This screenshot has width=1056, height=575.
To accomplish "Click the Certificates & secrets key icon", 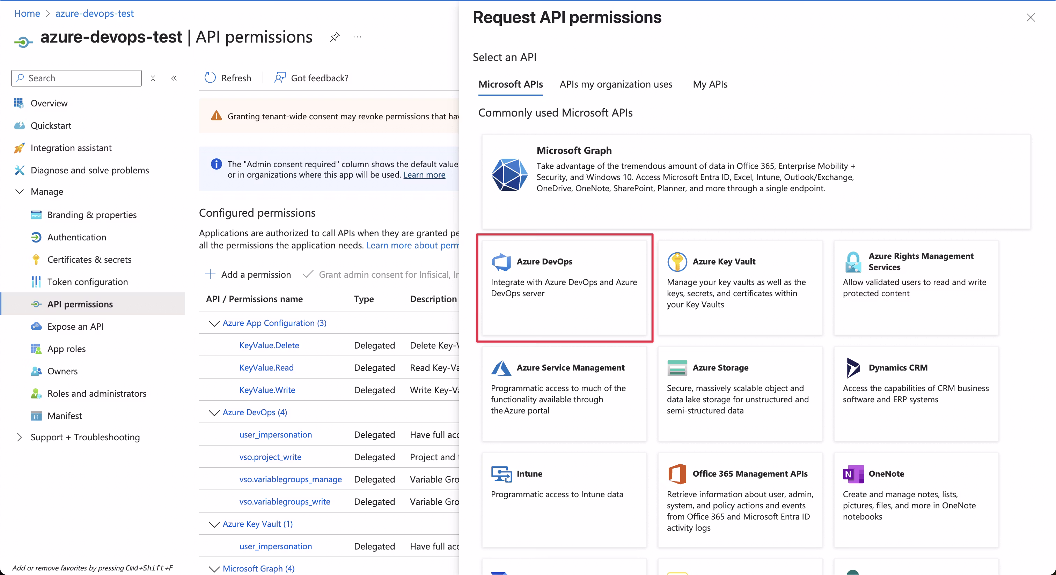I will (36, 259).
